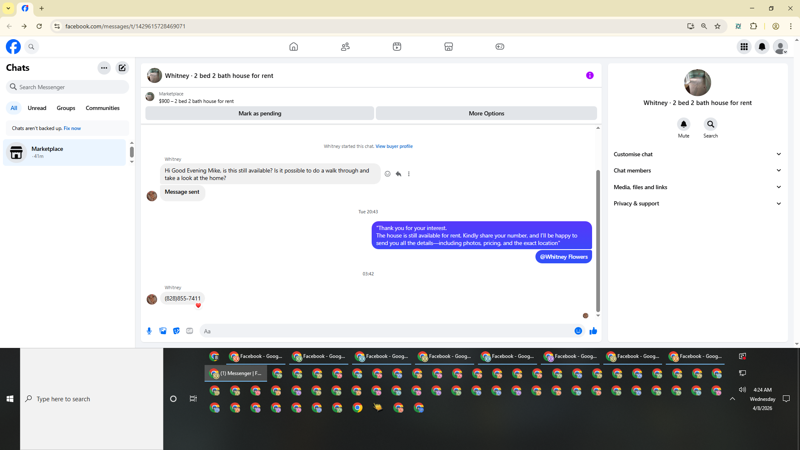This screenshot has width=800, height=450.
Task: Attach a photo using the image icon
Action: [x=163, y=331]
